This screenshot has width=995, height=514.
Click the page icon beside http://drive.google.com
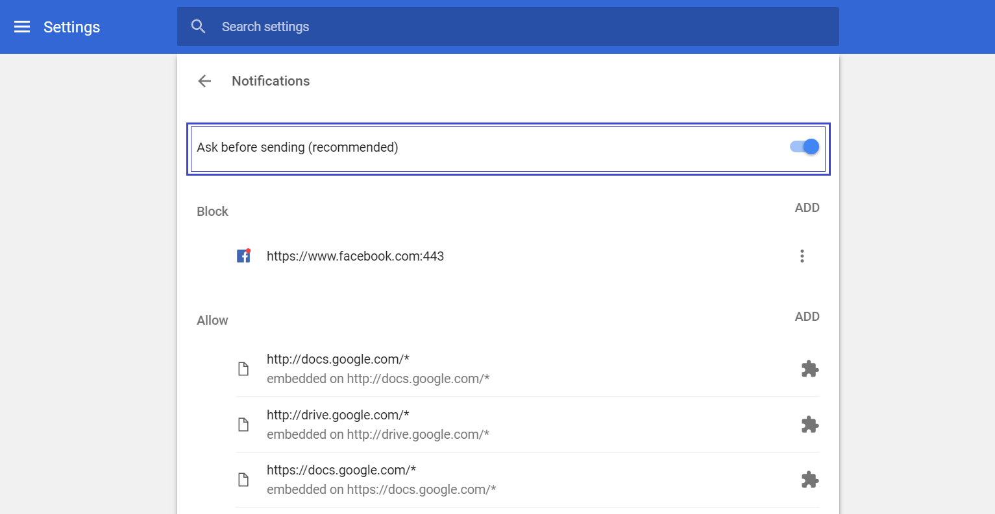tap(243, 425)
